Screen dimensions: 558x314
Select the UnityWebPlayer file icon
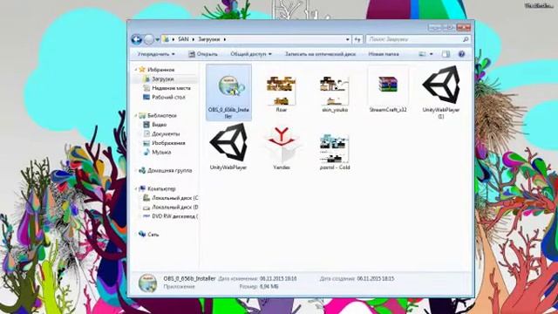pyautogui.click(x=228, y=142)
